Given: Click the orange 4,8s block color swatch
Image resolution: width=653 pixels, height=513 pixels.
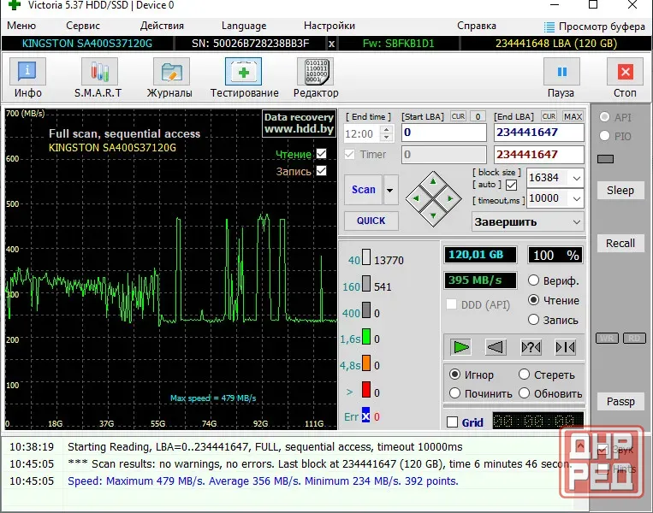Looking at the screenshot, I should coord(366,363).
